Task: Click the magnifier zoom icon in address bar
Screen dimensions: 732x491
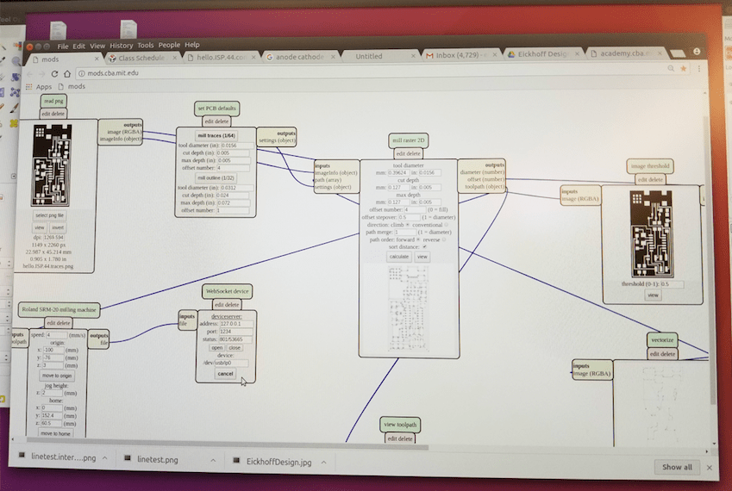Action: point(671,69)
